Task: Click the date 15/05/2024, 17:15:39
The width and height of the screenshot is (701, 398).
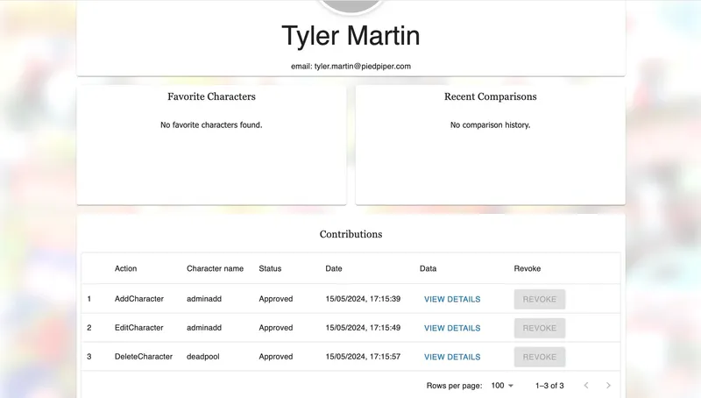Action: [363, 299]
